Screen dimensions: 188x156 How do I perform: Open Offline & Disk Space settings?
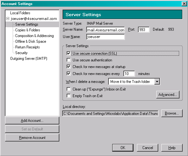31,41
